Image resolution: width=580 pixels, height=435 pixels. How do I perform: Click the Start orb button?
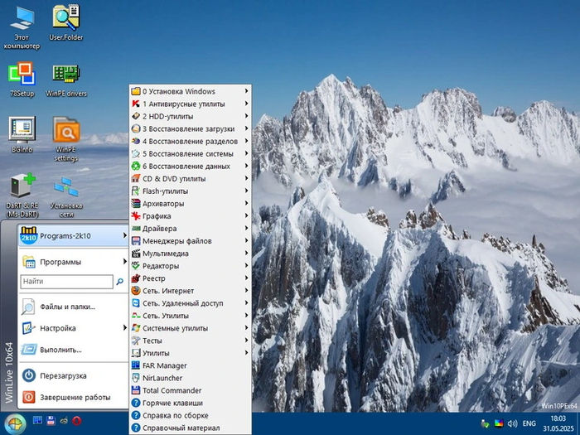14,423
